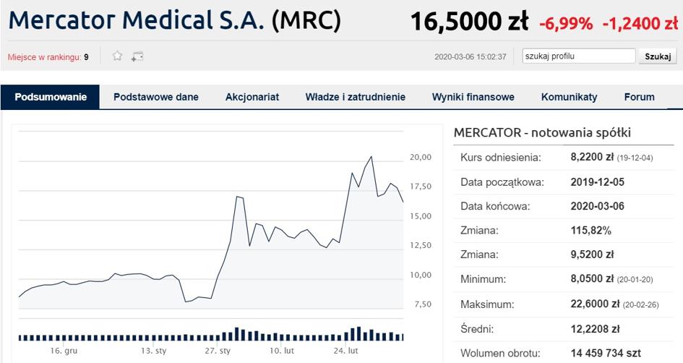Open the Podsumowanie tab
The image size is (683, 363).
[x=51, y=97]
